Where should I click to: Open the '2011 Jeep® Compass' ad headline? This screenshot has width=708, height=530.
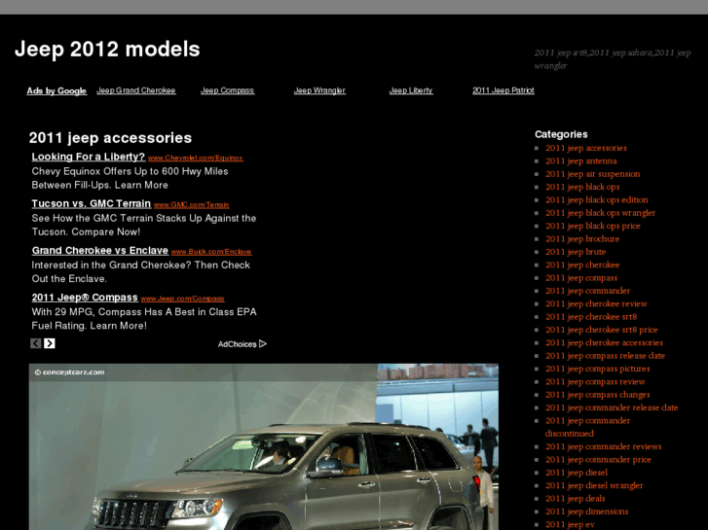pyautogui.click(x=85, y=297)
